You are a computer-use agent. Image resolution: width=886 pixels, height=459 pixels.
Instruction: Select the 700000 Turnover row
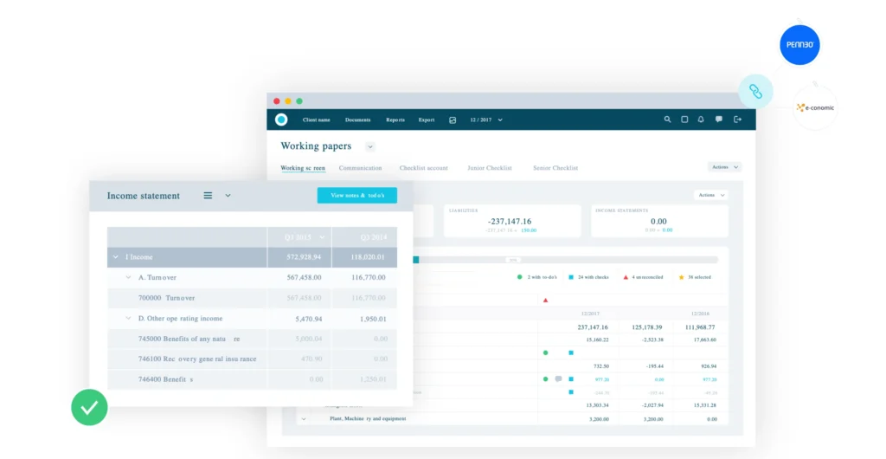coord(252,298)
